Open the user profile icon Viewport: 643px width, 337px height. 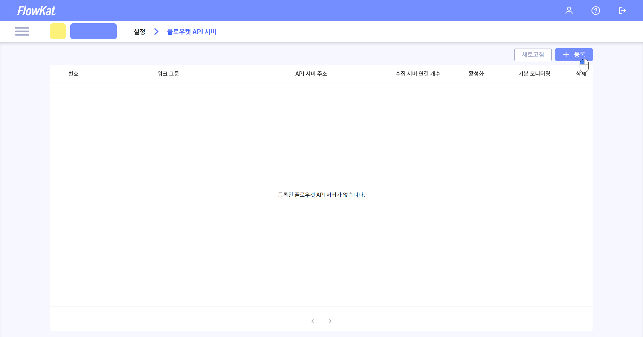[569, 11]
